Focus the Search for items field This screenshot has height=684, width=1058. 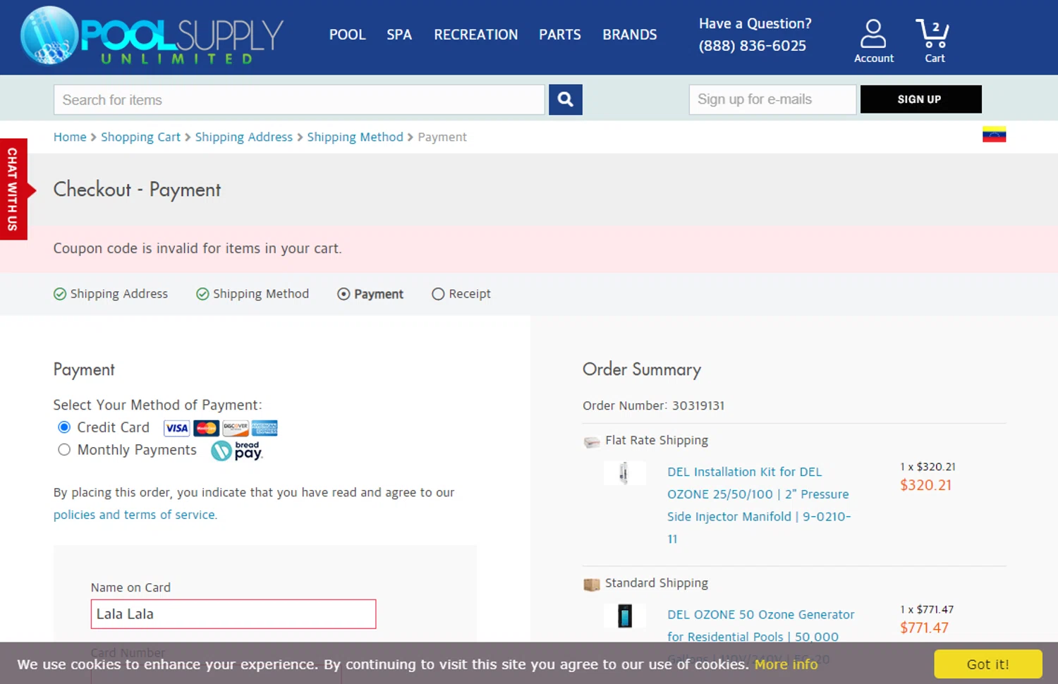tap(299, 99)
